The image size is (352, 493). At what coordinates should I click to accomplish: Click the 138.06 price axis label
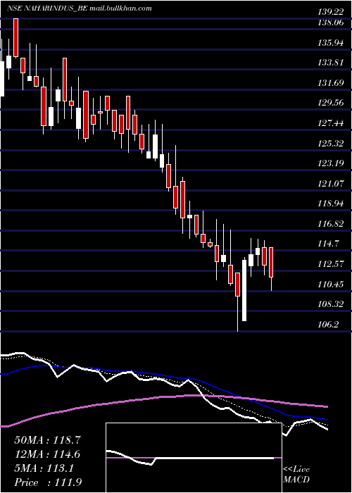tap(331, 23)
